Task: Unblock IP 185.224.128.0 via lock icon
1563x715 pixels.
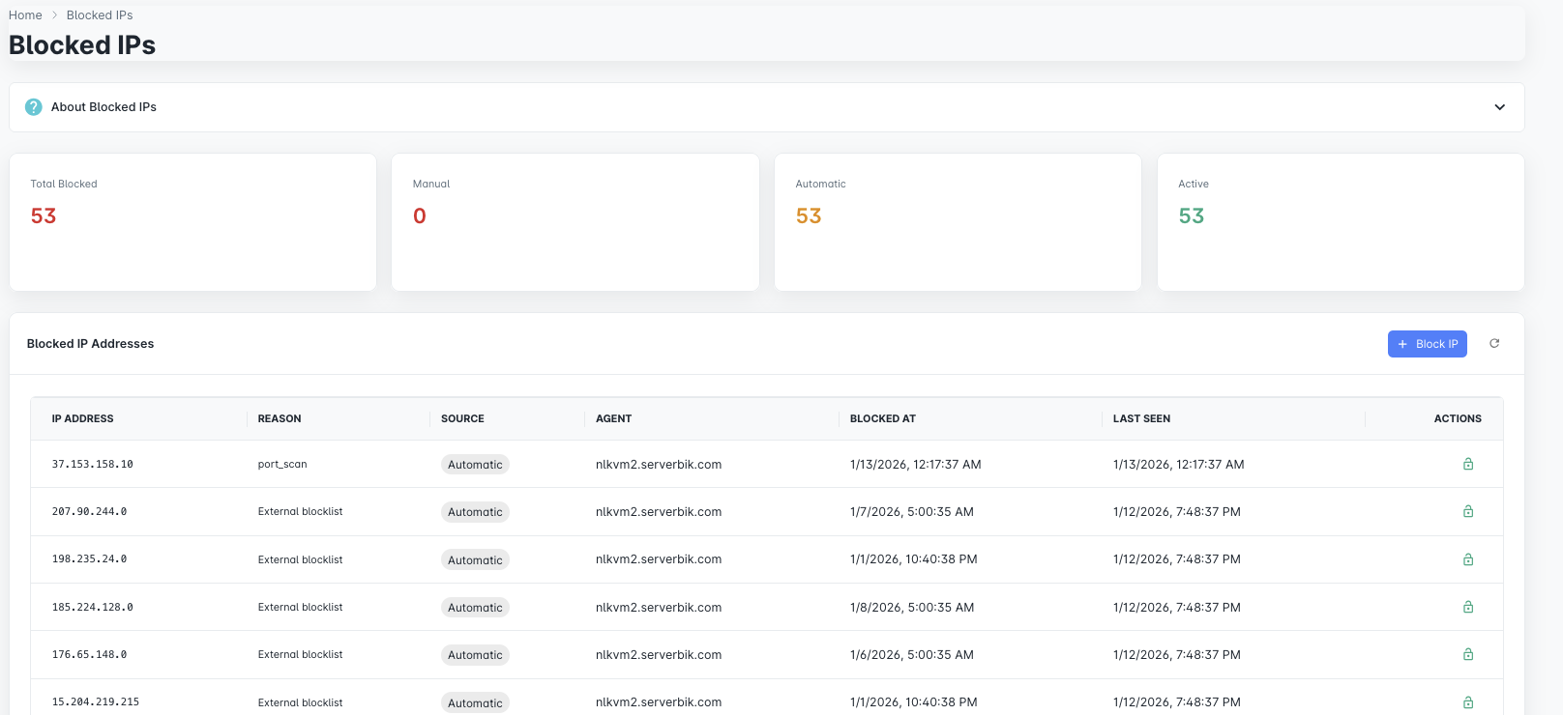Action: pyautogui.click(x=1467, y=607)
